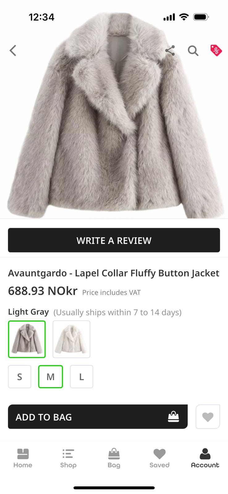Open search with magnifier icon
Viewport: 228px width, 494px height.
coord(193,50)
